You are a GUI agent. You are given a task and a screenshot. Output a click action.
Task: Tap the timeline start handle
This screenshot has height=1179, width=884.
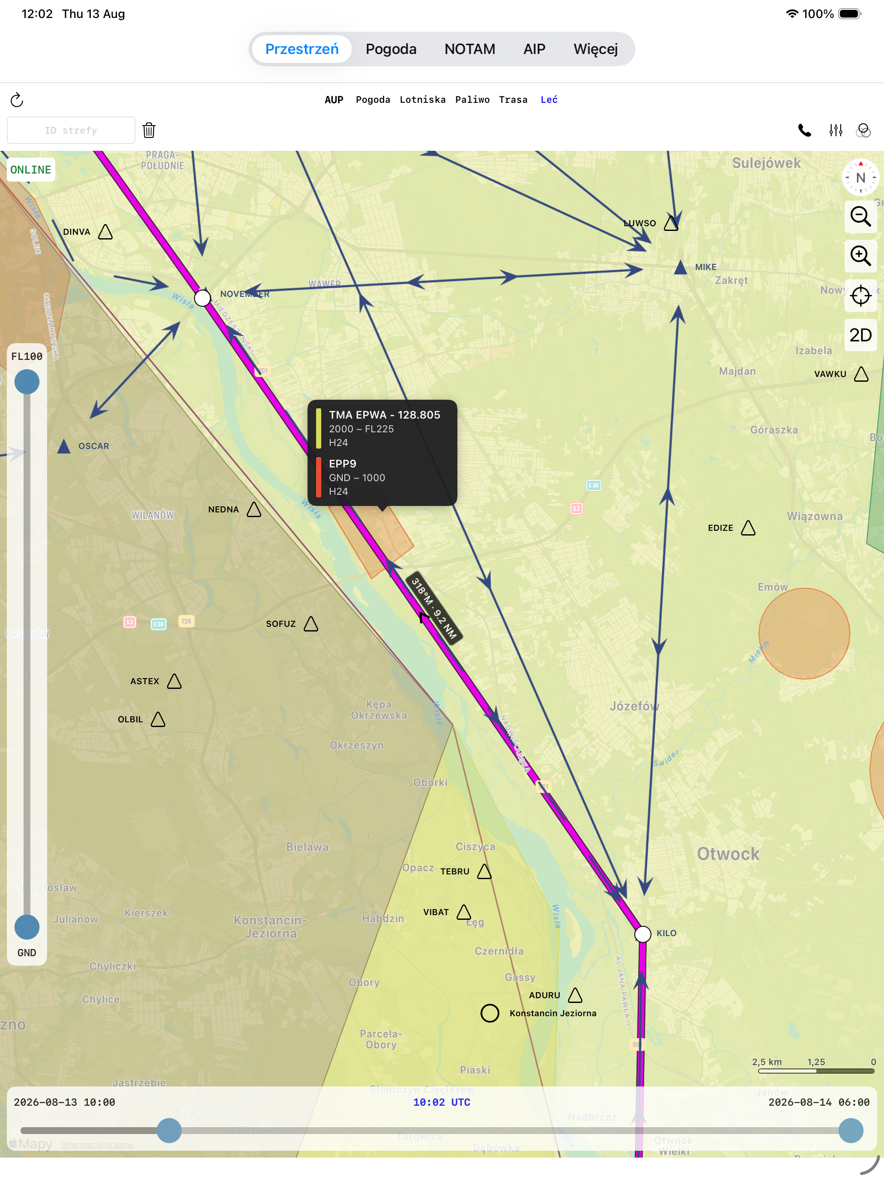click(x=169, y=1131)
